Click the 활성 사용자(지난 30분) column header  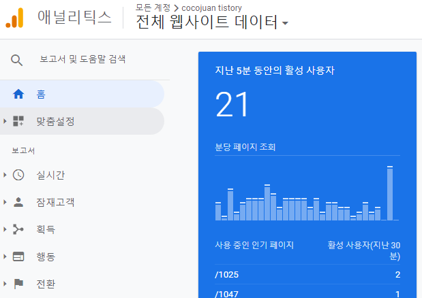pyautogui.click(x=364, y=251)
